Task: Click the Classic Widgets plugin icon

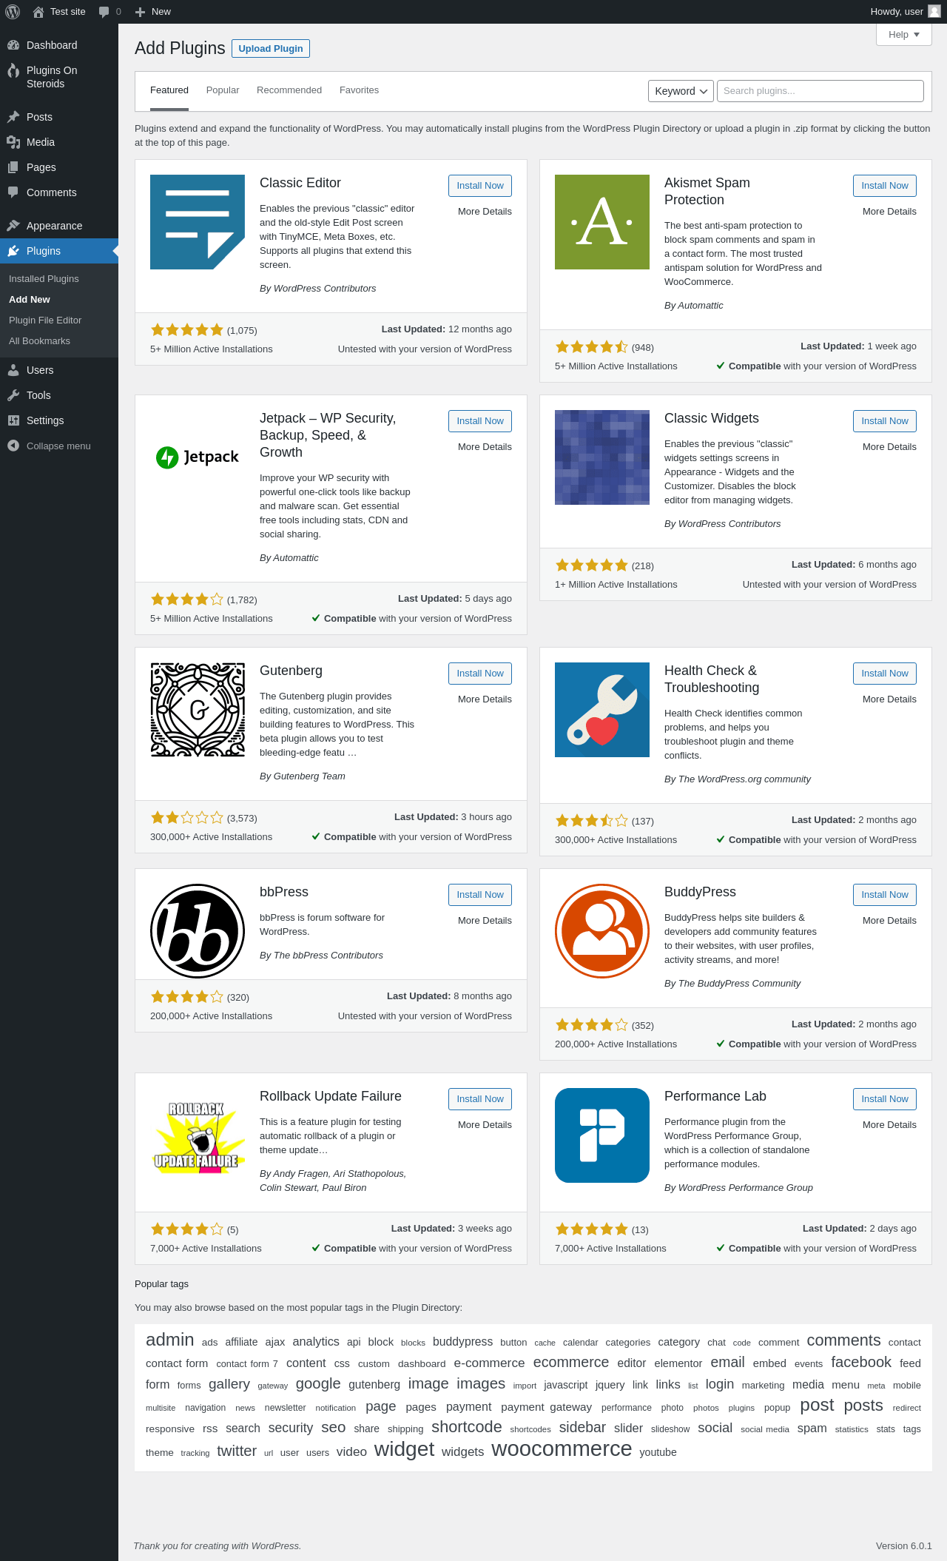Action: point(602,457)
